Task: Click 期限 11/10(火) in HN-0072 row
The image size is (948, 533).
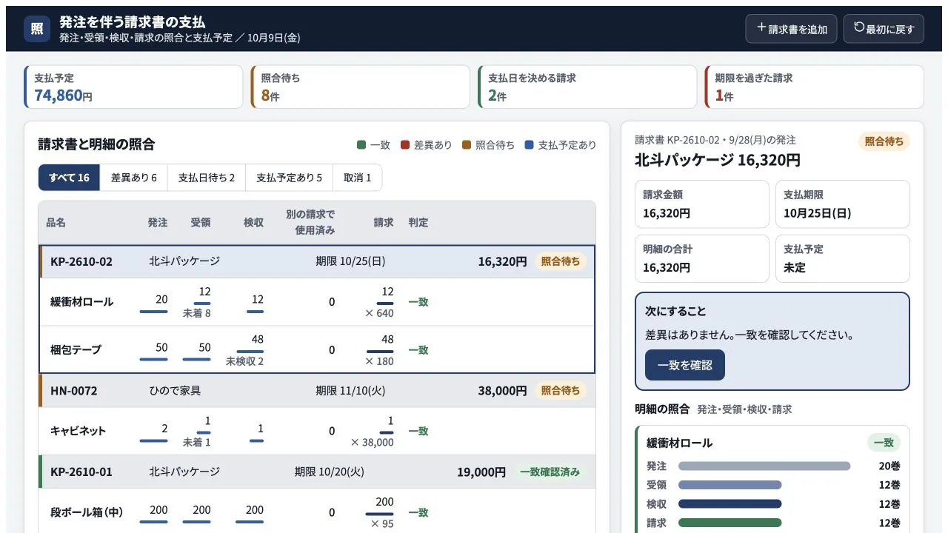Action: point(350,391)
